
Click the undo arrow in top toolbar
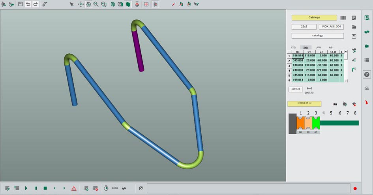pos(28,4)
